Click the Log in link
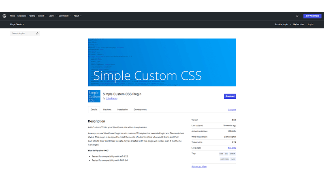Viewport: 324px width, 180px height. coord(311,24)
